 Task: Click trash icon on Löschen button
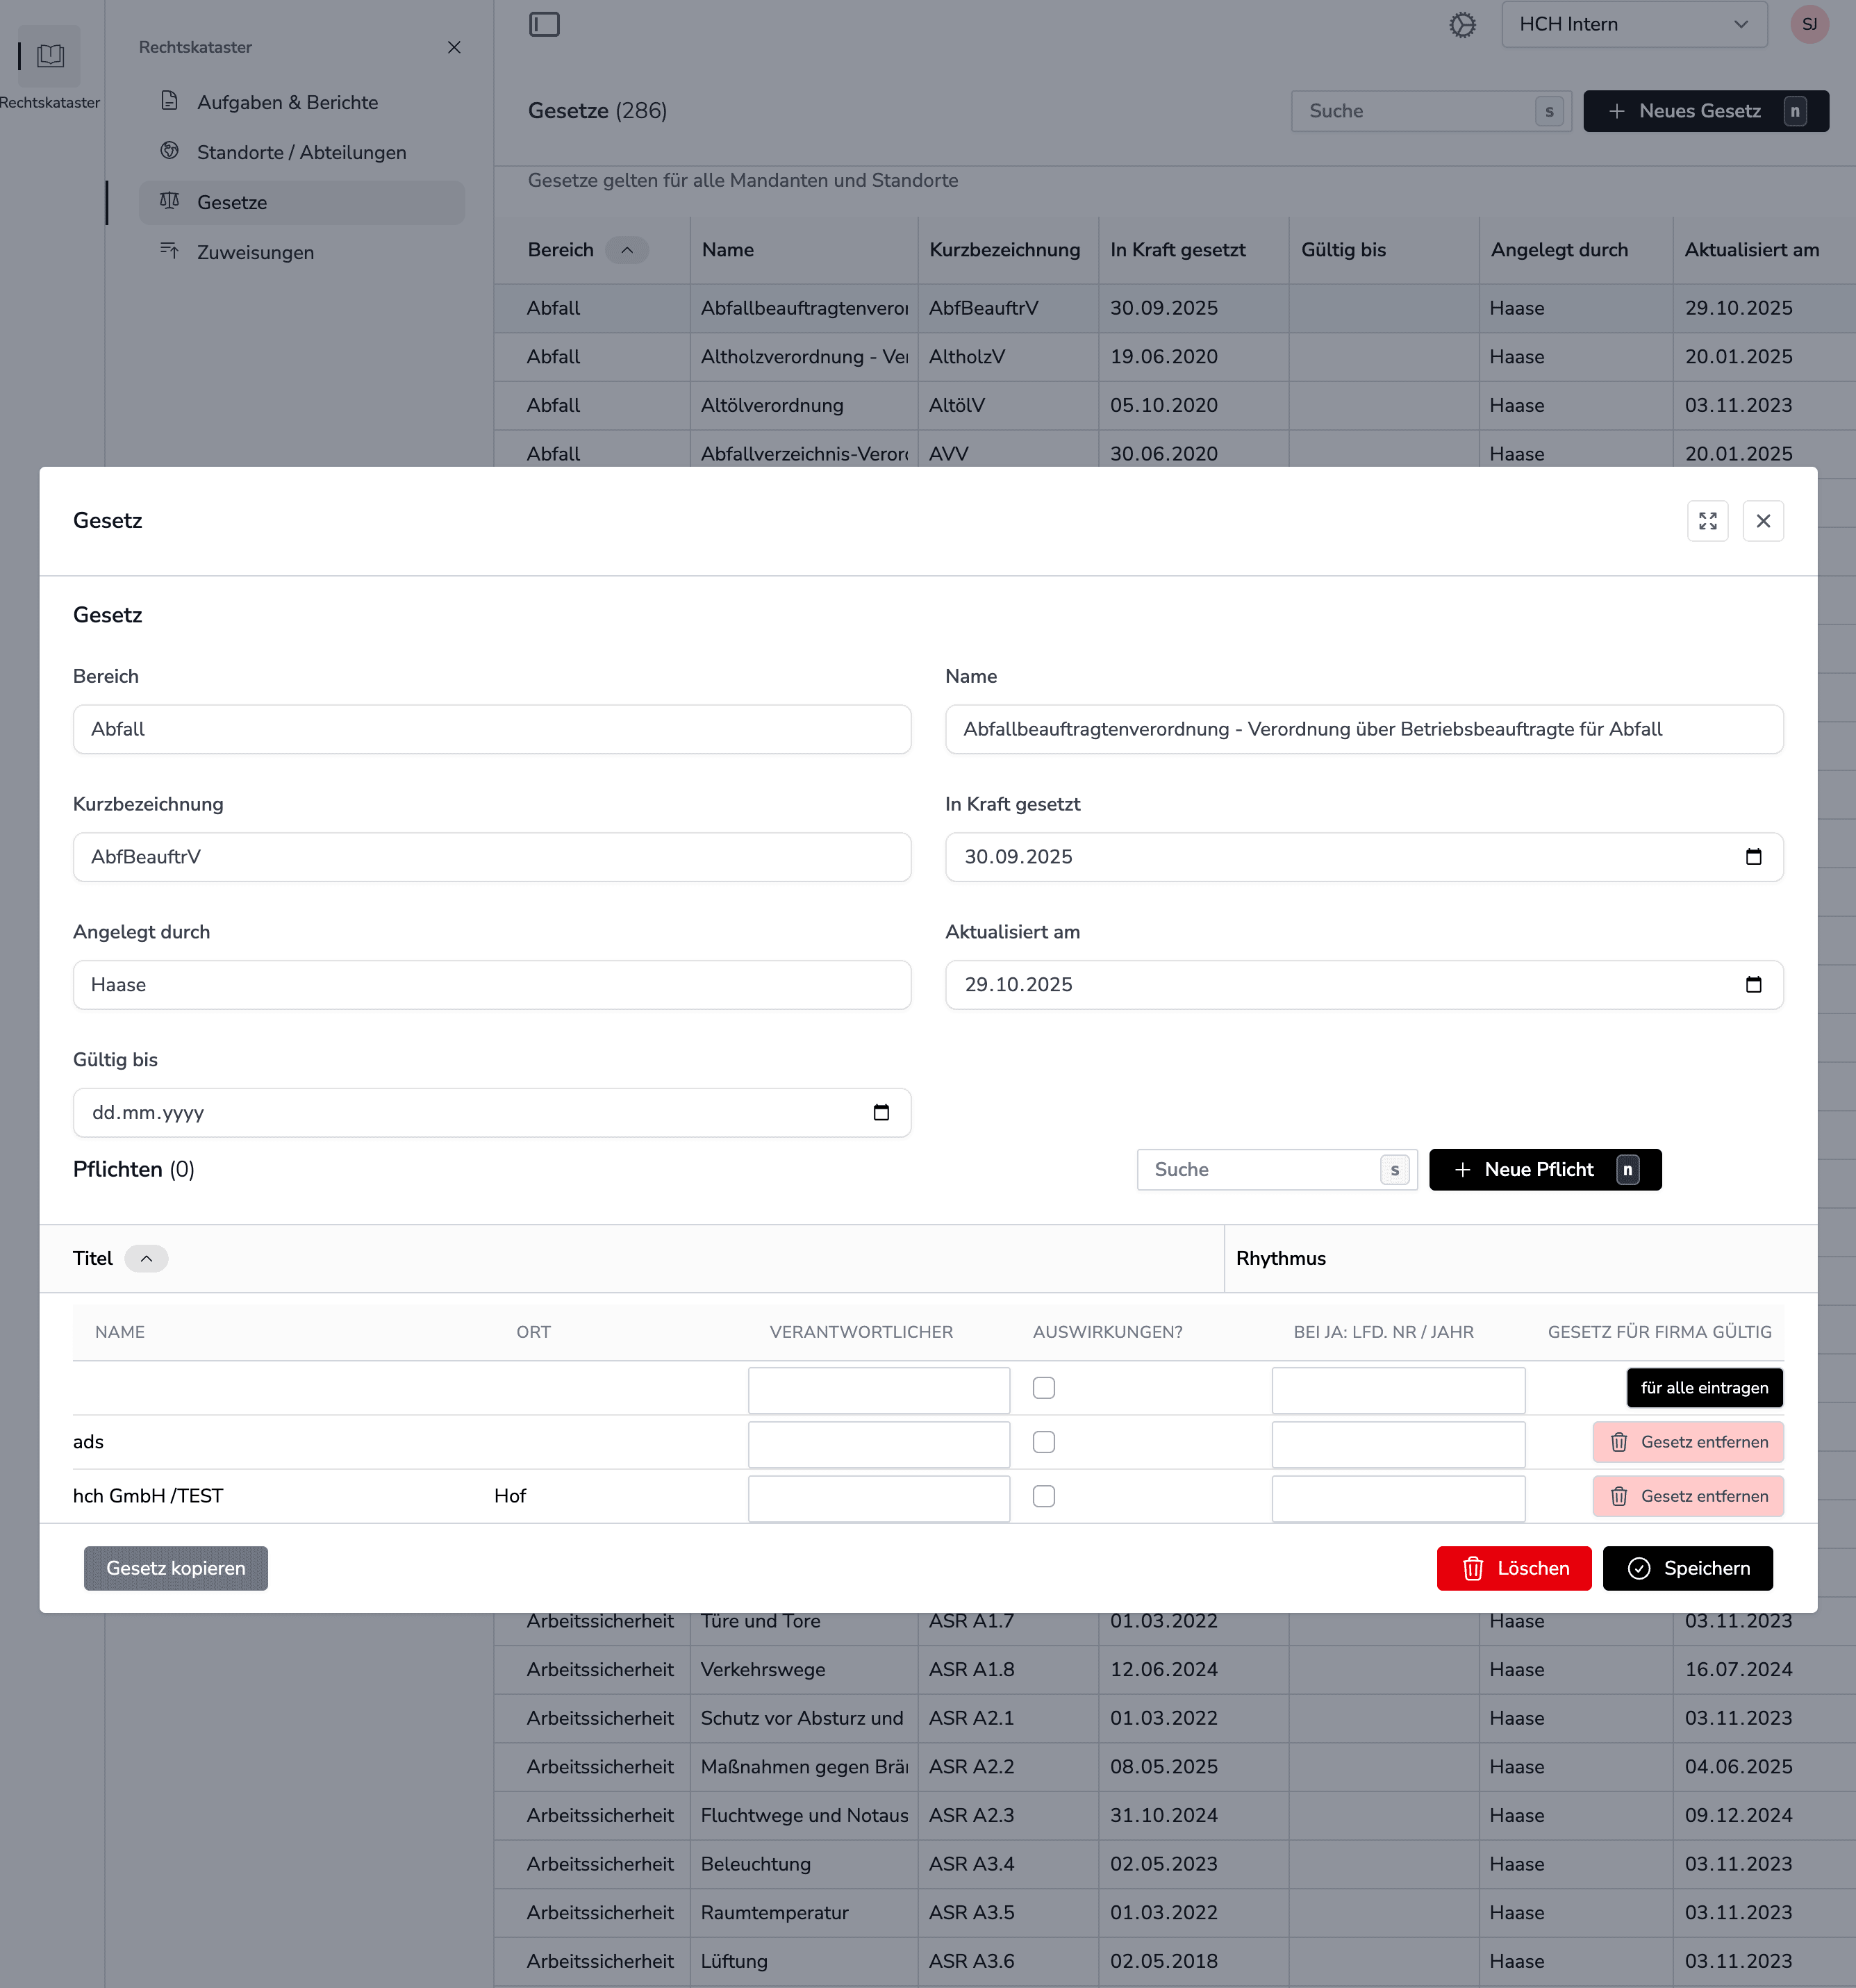click(1473, 1568)
